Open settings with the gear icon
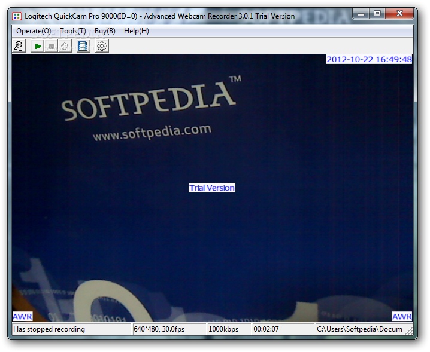Image resolution: width=430 pixels, height=352 pixels. coord(102,46)
